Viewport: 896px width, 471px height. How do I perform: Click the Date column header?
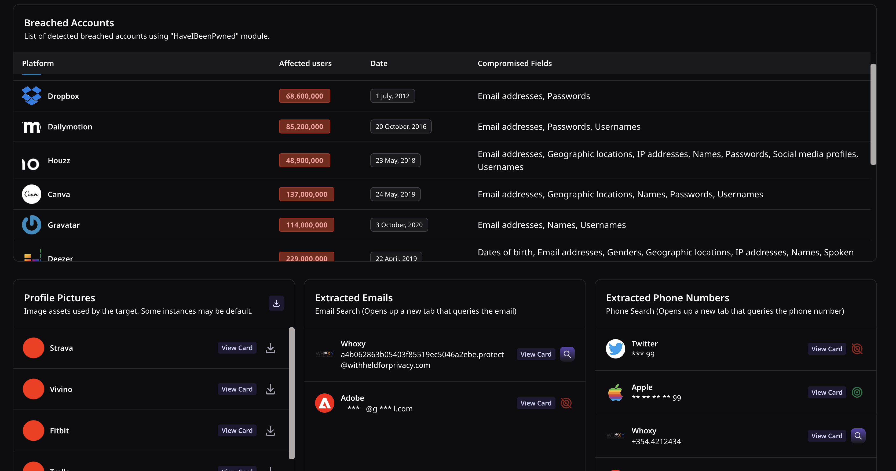tap(379, 63)
